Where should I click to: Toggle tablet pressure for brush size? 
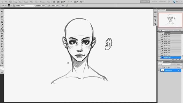point(67,5)
